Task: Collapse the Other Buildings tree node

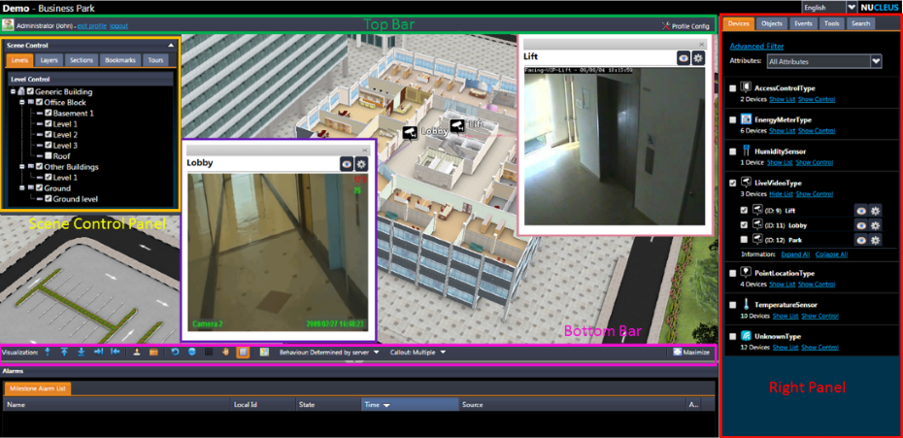Action: [x=22, y=166]
